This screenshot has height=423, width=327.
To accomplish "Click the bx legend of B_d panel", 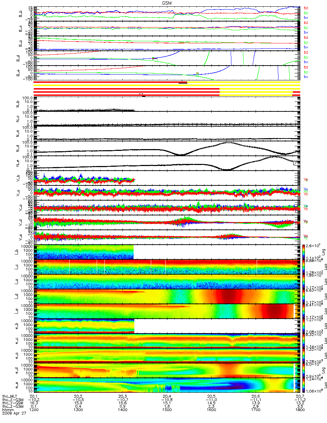I will pos(306,62).
